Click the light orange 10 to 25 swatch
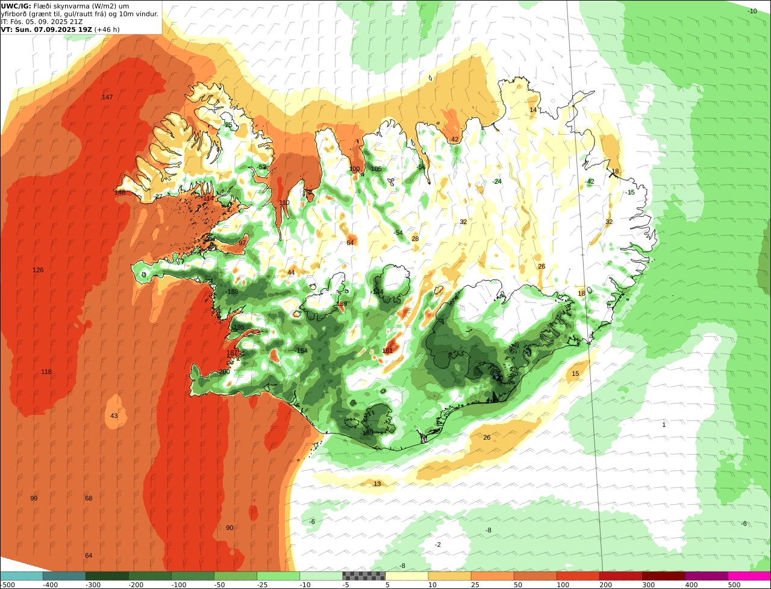 click(x=449, y=576)
